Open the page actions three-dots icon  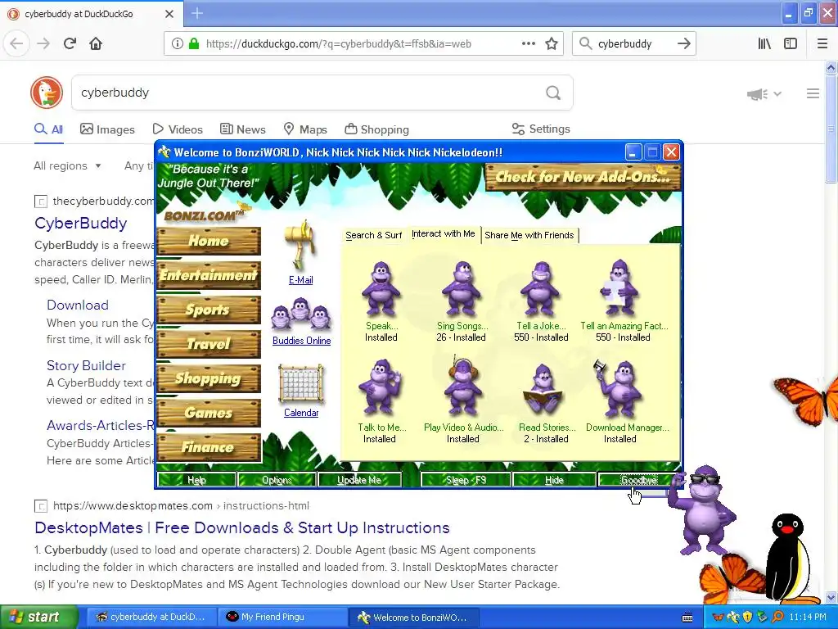(529, 43)
